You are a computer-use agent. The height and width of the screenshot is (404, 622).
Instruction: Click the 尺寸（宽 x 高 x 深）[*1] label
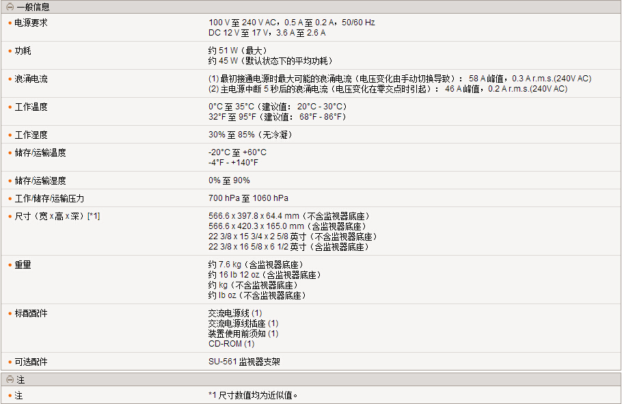click(x=57, y=216)
